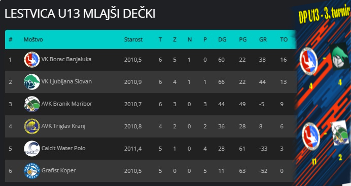Click the VK Borac Banjaluka team logo
The width and height of the screenshot is (351, 186).
coord(32,60)
